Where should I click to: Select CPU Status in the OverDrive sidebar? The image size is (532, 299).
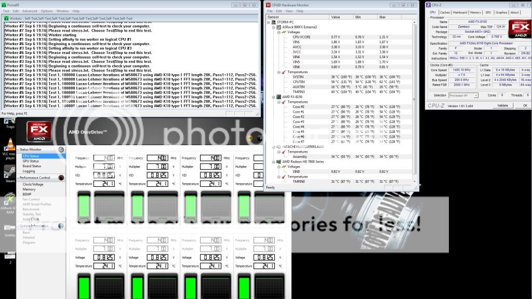[x=44, y=156]
